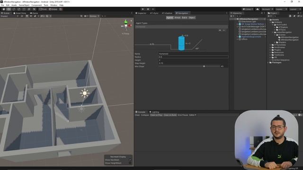Click the Play button
Viewport: 303px width, 170px height.
click(x=143, y=9)
